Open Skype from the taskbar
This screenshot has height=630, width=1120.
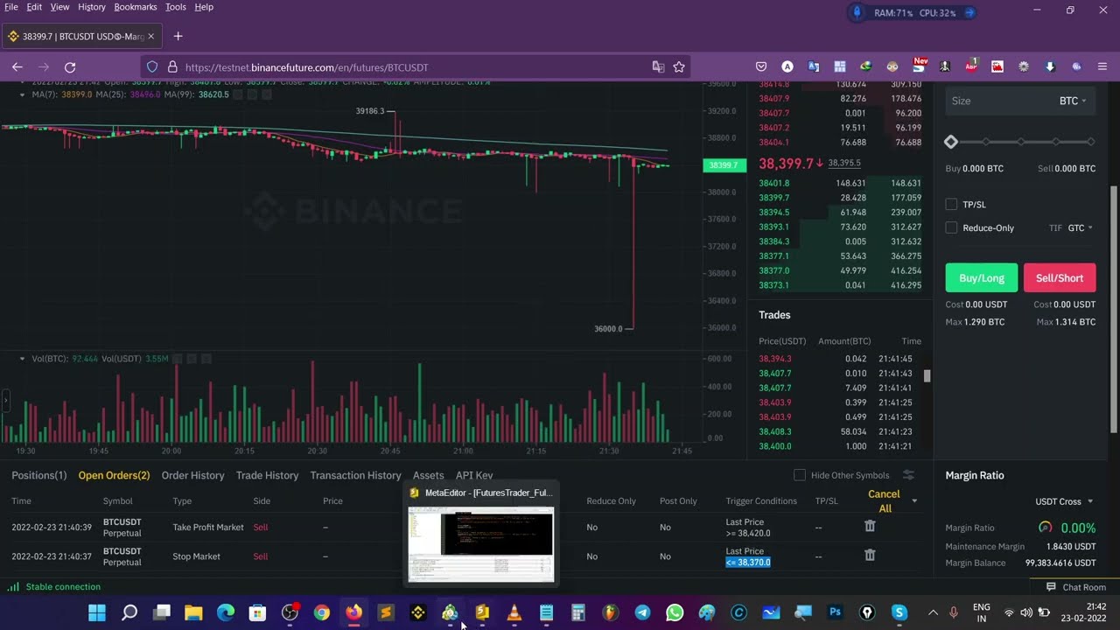tap(899, 612)
